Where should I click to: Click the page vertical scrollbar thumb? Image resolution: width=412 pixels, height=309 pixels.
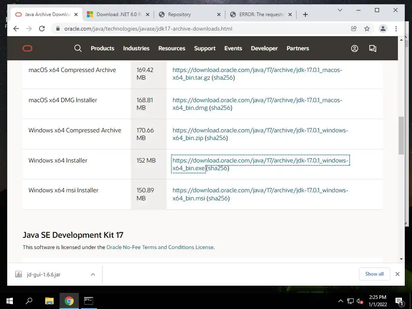click(401, 135)
